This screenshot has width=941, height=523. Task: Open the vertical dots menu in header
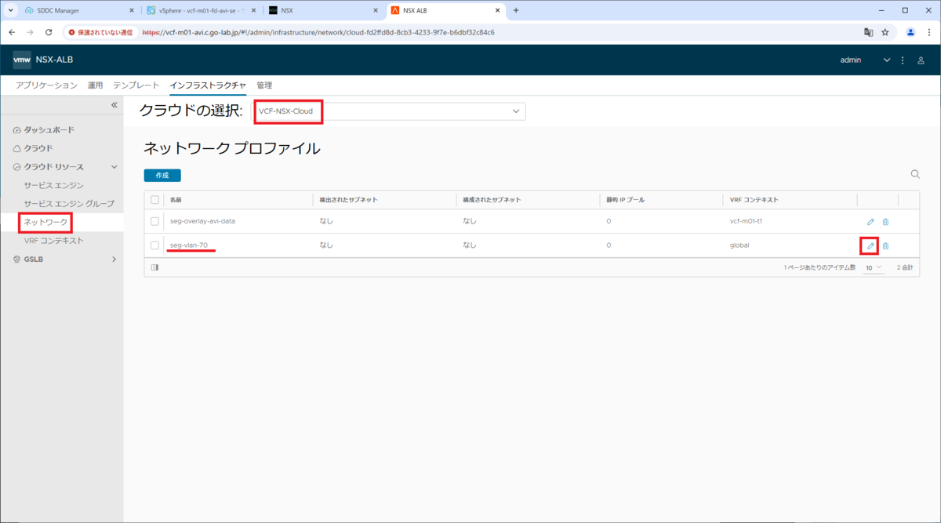pos(903,60)
